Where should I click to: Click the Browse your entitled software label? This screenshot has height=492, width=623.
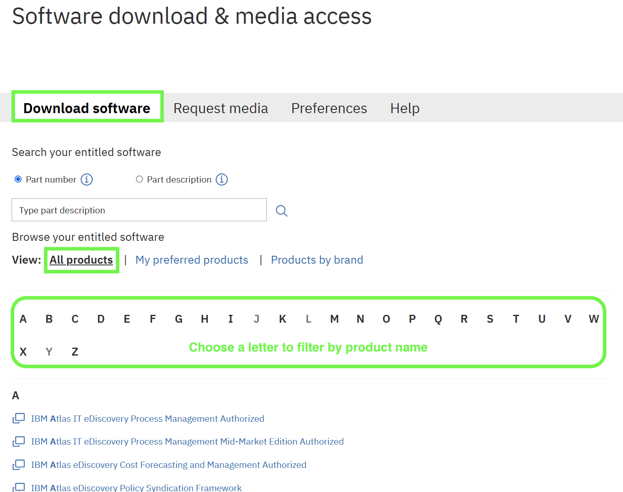click(88, 237)
